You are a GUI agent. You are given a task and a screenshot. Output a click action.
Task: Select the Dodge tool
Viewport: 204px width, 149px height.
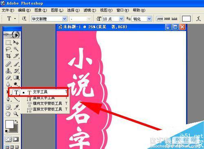coord(16,84)
